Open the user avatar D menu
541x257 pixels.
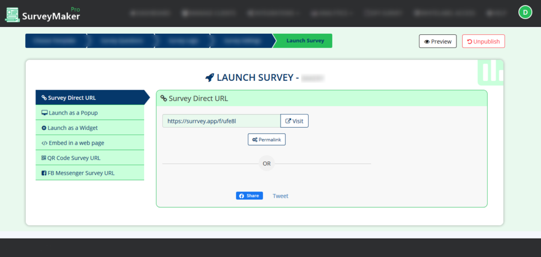tap(525, 13)
